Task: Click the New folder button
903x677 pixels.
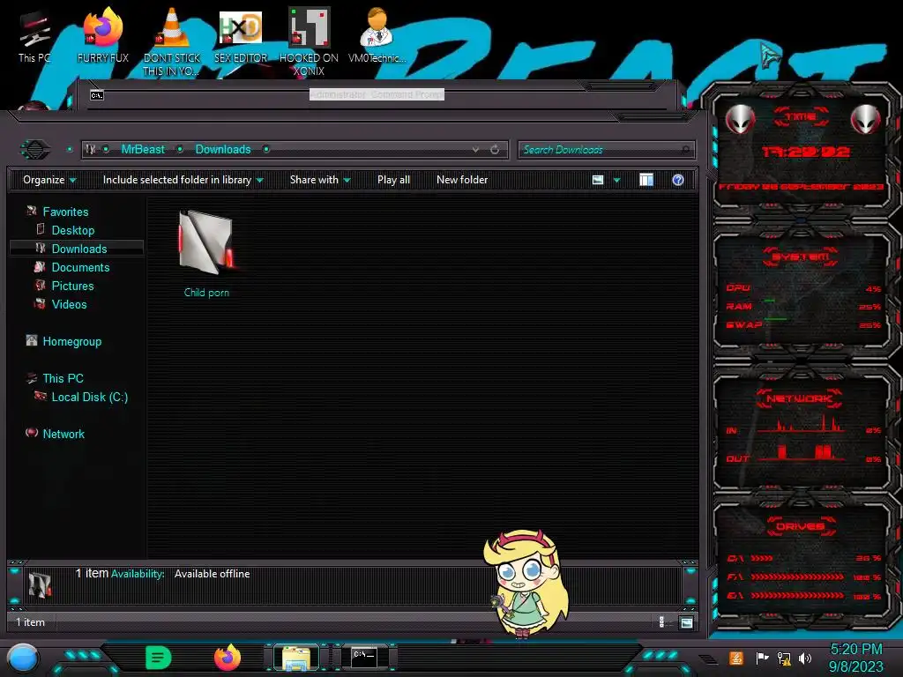Action: (x=462, y=180)
